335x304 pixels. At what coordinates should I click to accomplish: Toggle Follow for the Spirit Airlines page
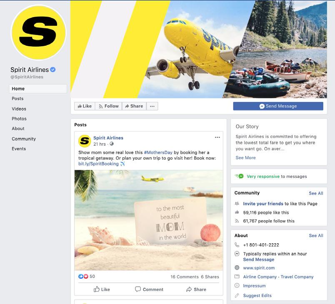tap(108, 106)
